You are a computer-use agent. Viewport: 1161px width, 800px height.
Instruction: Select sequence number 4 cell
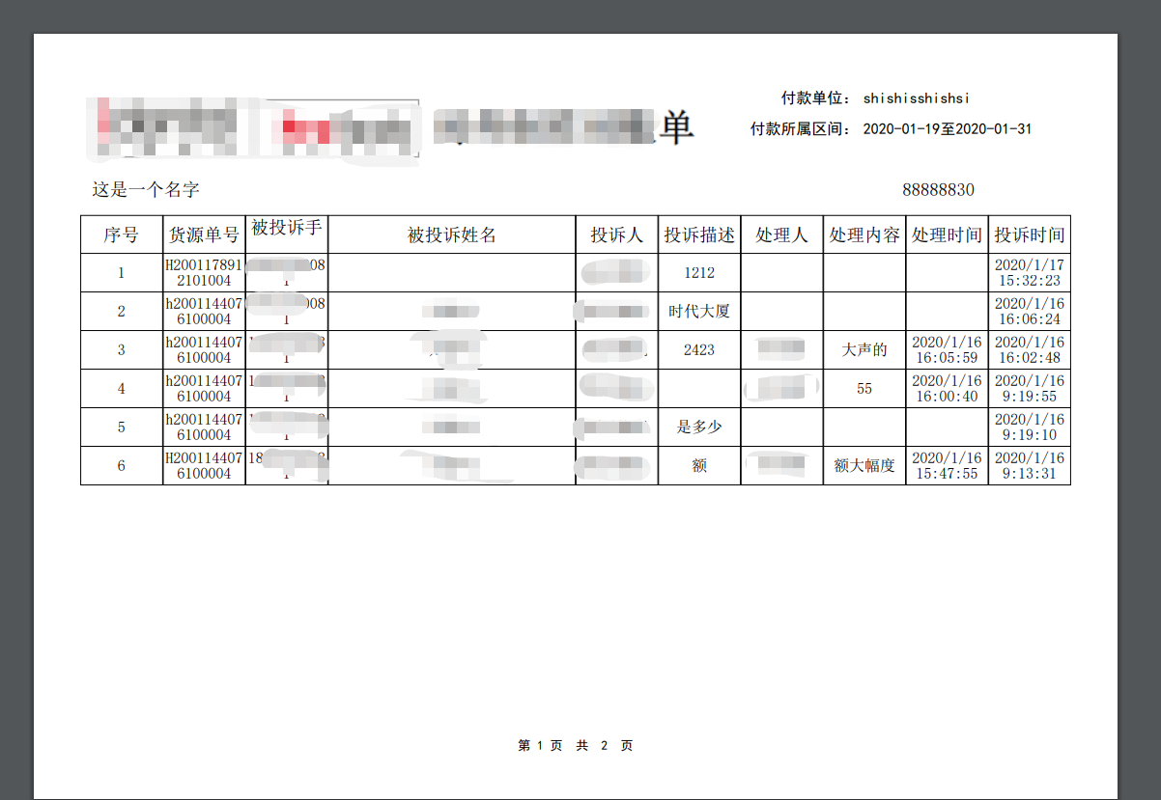tap(122, 389)
